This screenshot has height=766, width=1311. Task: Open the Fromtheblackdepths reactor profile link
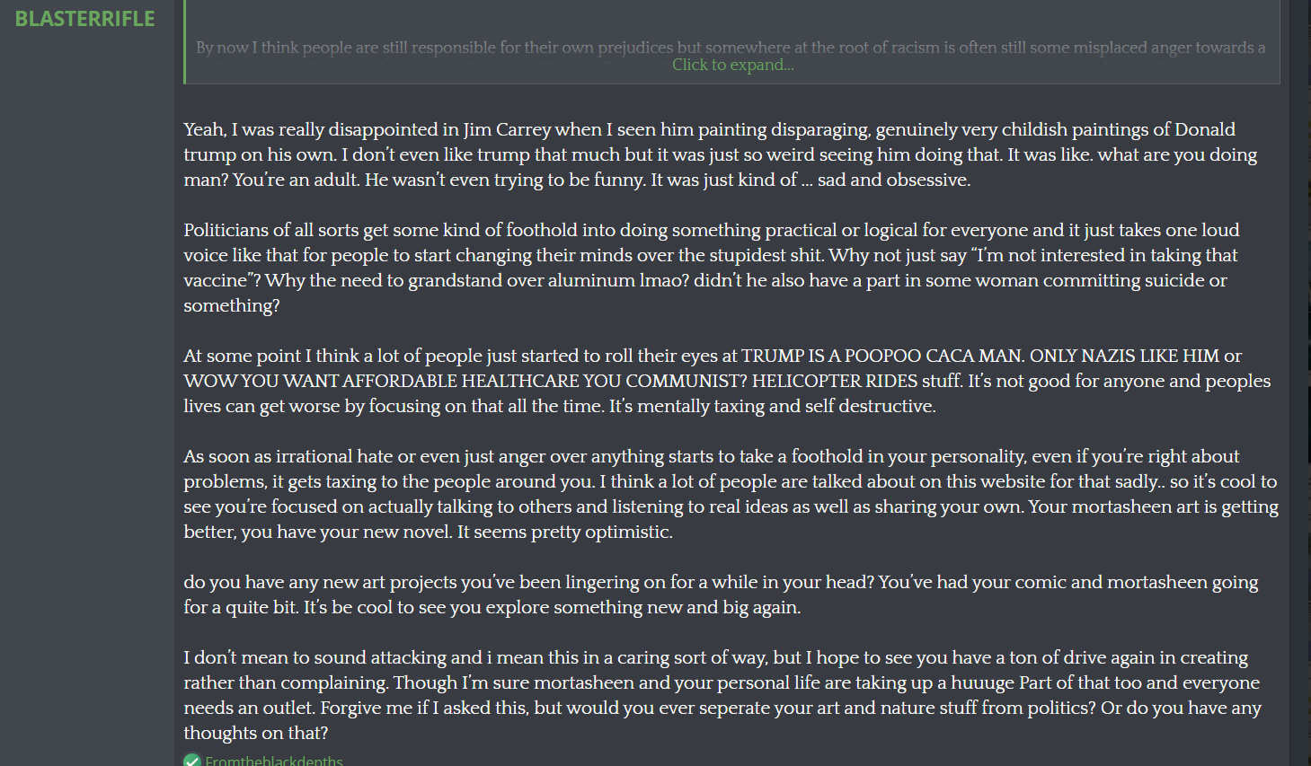274,761
